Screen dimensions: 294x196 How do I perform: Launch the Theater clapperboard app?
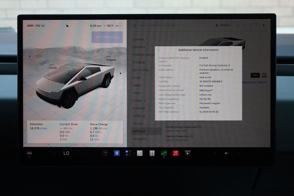[x=187, y=153]
